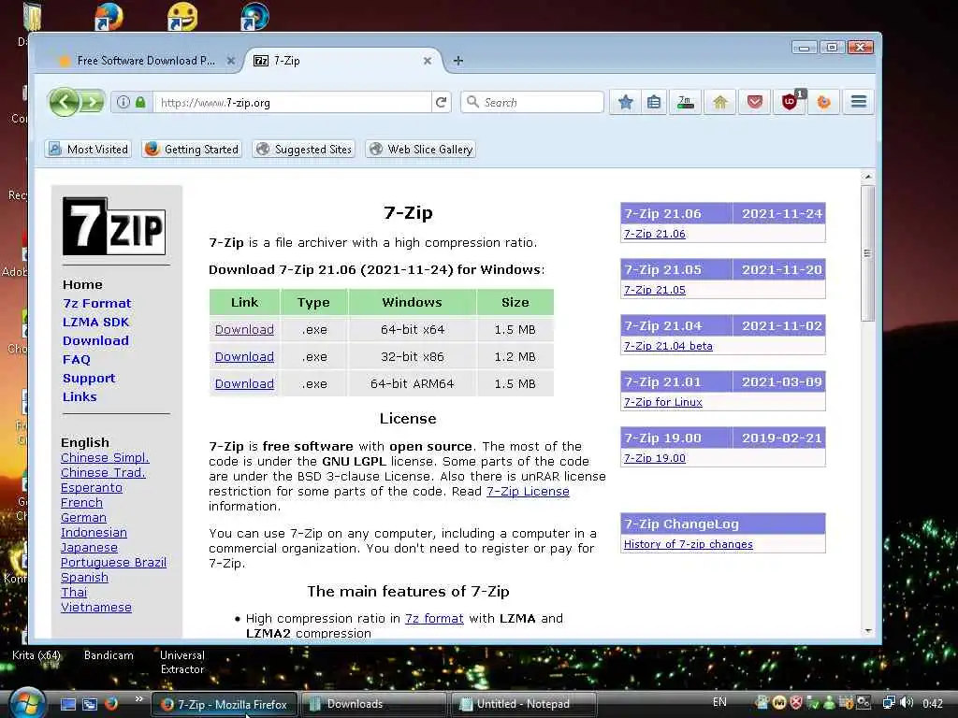This screenshot has height=718, width=958.
Task: Open the 7-Zip 21.05 news link
Action: click(x=654, y=290)
